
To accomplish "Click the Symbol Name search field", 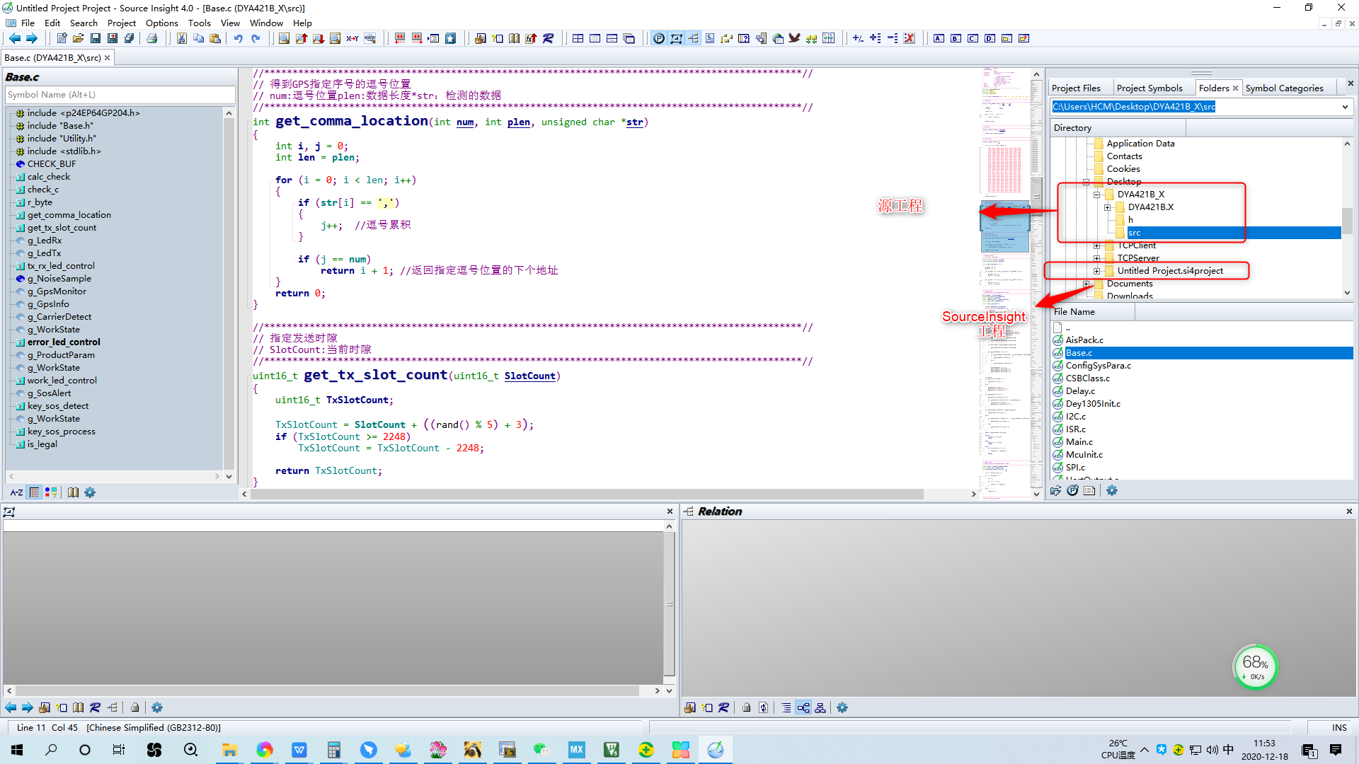I will click(120, 94).
